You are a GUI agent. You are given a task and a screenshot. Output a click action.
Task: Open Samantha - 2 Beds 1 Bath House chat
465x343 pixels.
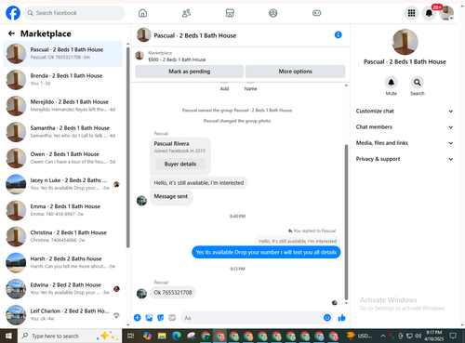(62, 132)
